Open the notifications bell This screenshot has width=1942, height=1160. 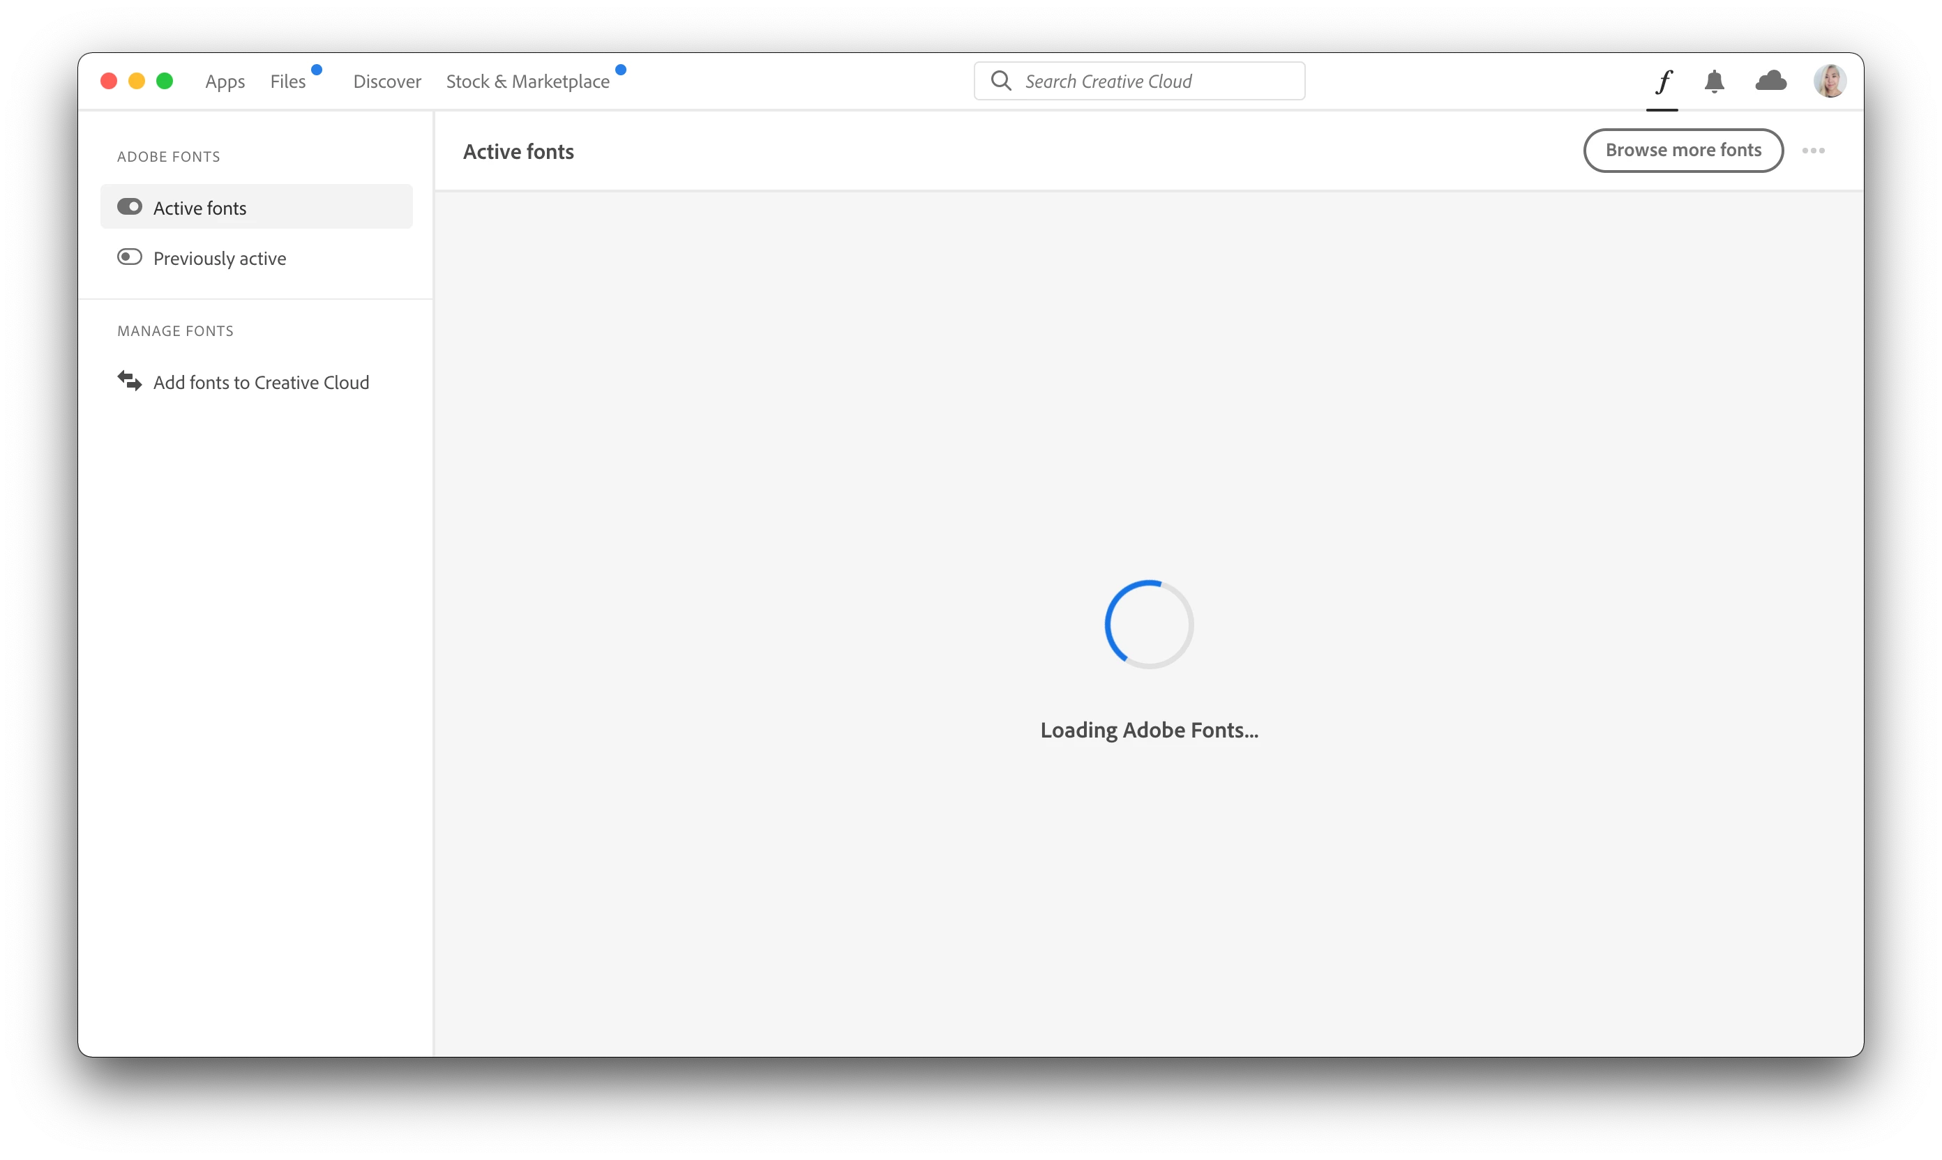tap(1714, 82)
